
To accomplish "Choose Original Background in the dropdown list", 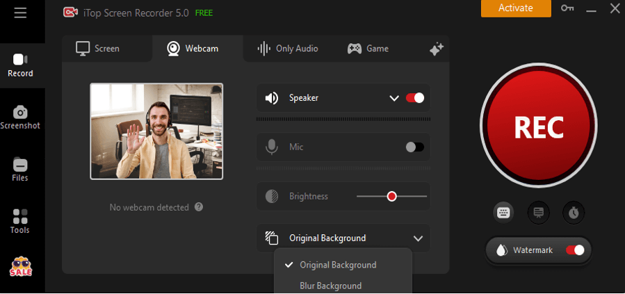I will click(x=343, y=265).
